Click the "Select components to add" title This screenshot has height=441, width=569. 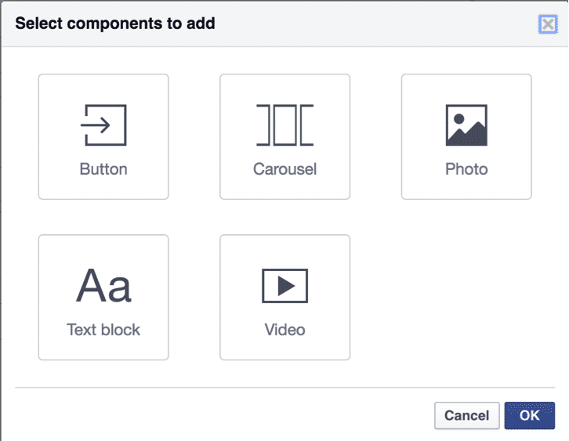point(115,23)
